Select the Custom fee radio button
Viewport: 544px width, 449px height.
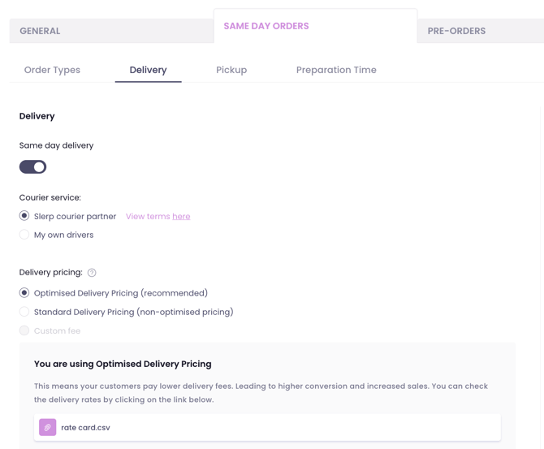(24, 330)
